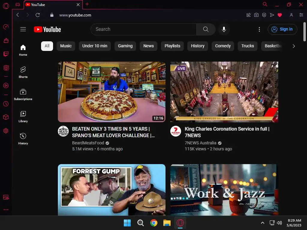This screenshot has height=230, width=307.
Task: Visit BeardMeatsFood channel name link
Action: (88, 143)
